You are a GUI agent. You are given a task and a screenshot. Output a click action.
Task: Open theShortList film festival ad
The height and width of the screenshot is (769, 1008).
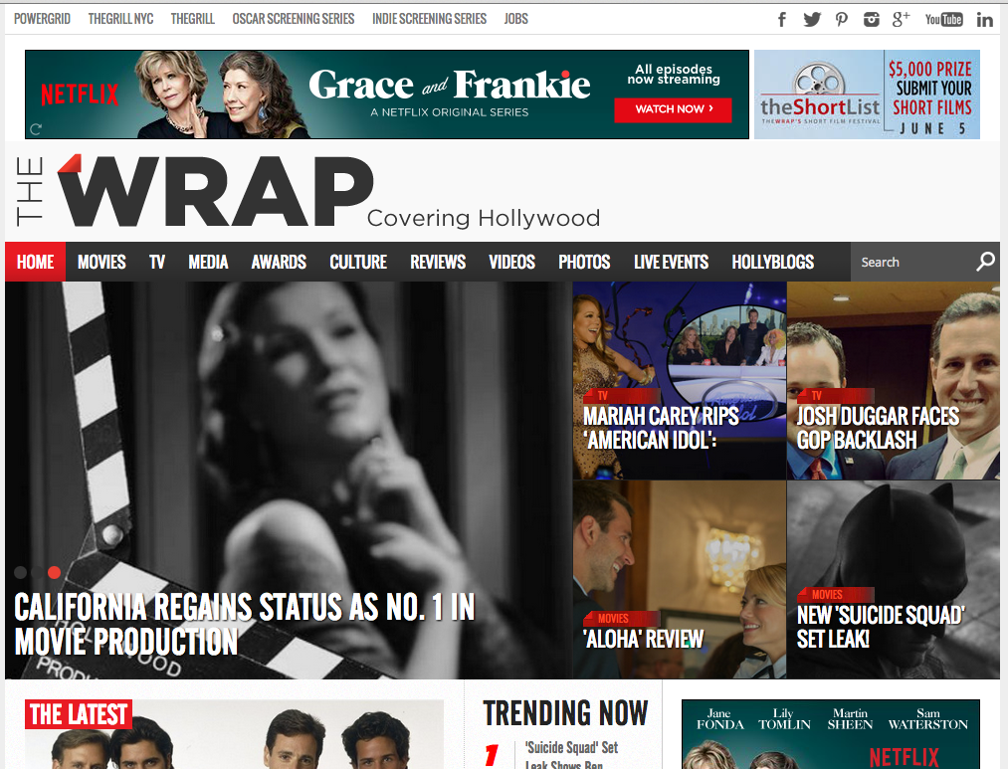tap(868, 95)
